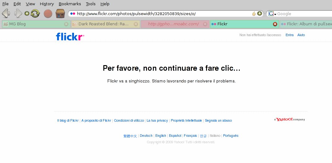Open the Edit menu

point(17,4)
